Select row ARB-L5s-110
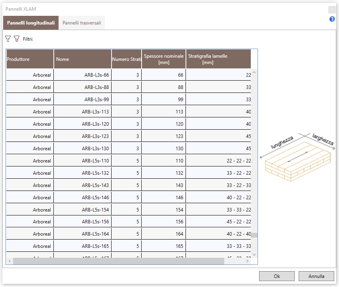The height and width of the screenshot is (287, 339). pyautogui.click(x=129, y=160)
